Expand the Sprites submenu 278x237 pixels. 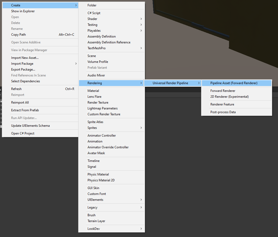pos(111,128)
